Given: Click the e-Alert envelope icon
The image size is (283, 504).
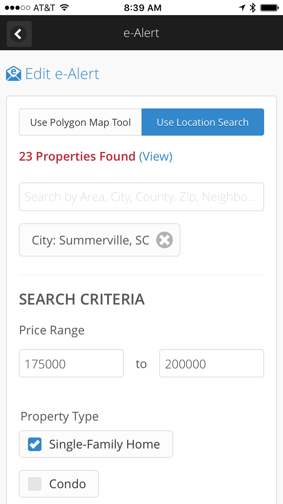Looking at the screenshot, I should (14, 74).
